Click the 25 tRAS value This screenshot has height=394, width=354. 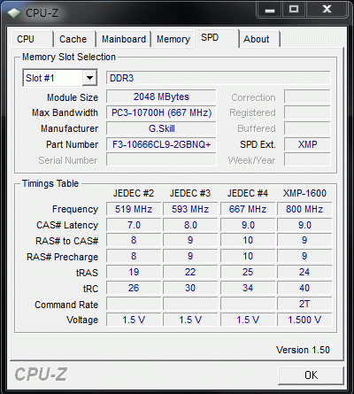[248, 272]
